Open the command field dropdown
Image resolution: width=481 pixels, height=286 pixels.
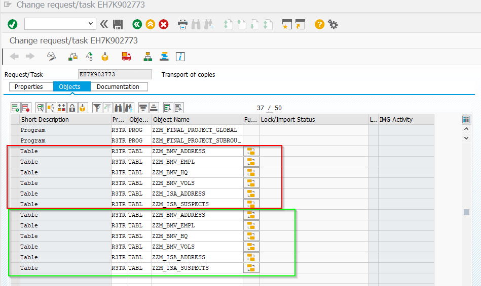[91, 24]
